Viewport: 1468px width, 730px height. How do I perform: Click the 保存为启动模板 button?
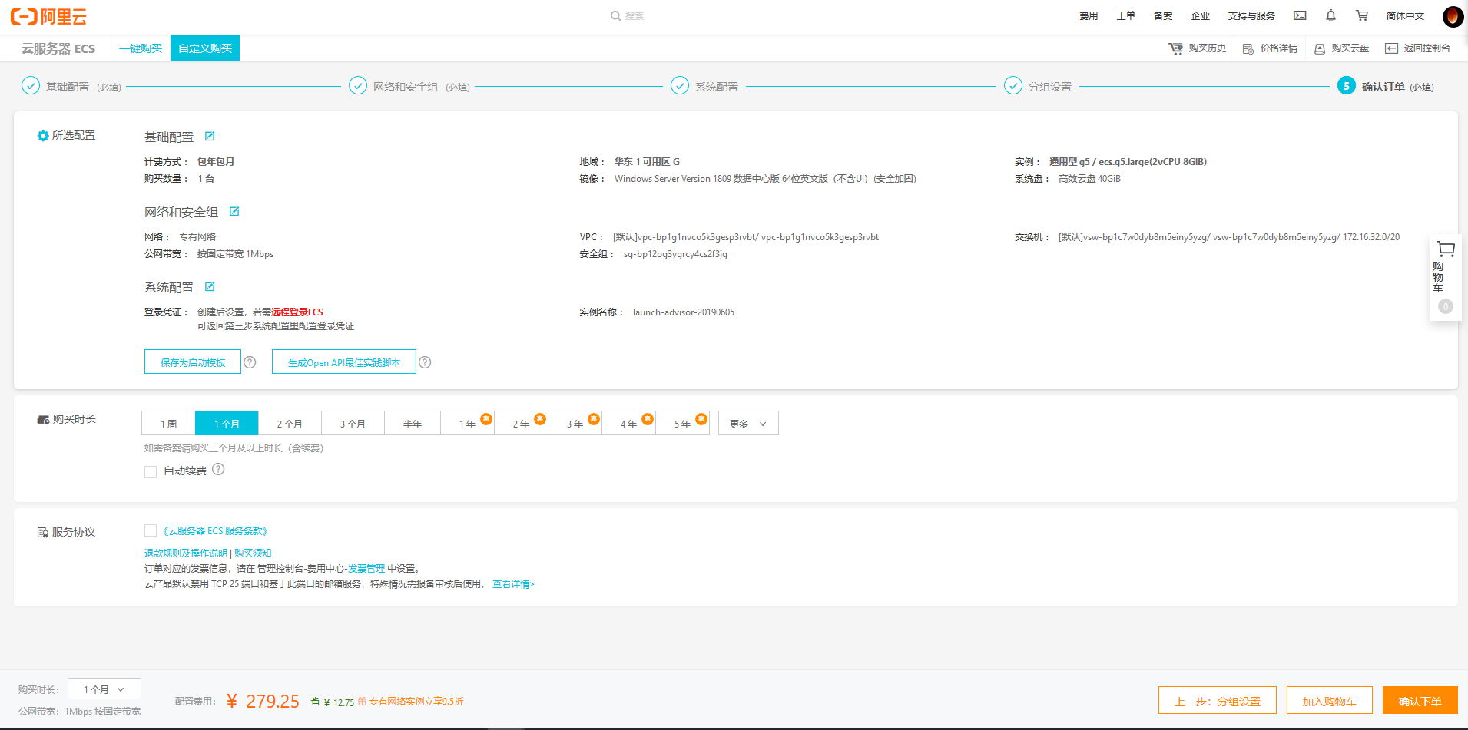193,362
